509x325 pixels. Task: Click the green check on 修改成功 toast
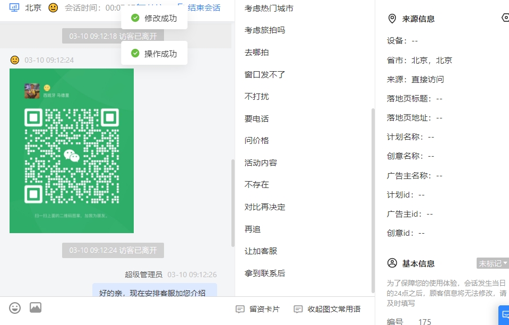(135, 18)
